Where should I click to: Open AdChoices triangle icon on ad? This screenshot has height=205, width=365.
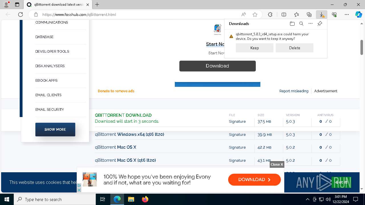(x=79, y=186)
